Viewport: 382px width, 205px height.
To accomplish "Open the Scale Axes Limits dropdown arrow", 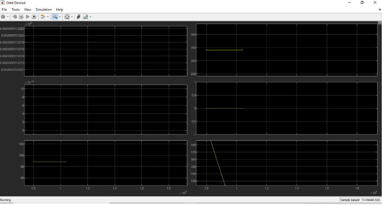I will point(72,17).
